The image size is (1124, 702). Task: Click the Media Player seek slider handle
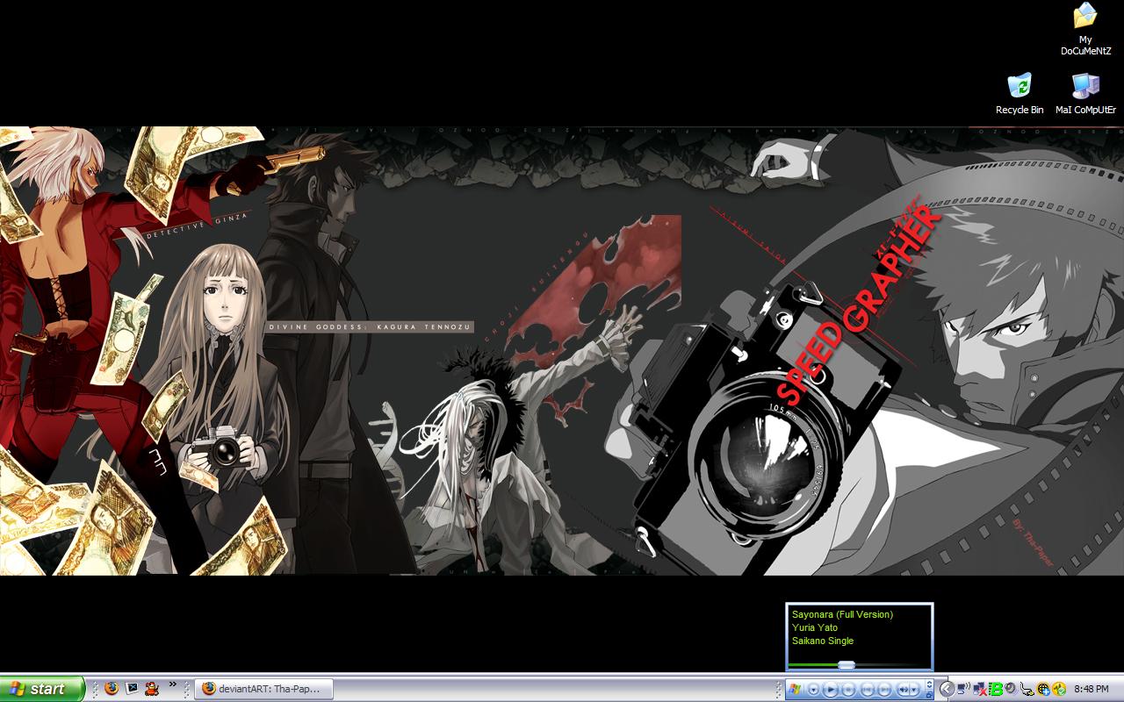tap(847, 665)
